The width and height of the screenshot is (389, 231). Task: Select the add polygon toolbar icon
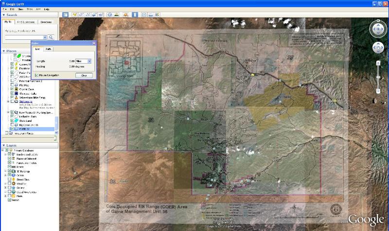coord(81,15)
